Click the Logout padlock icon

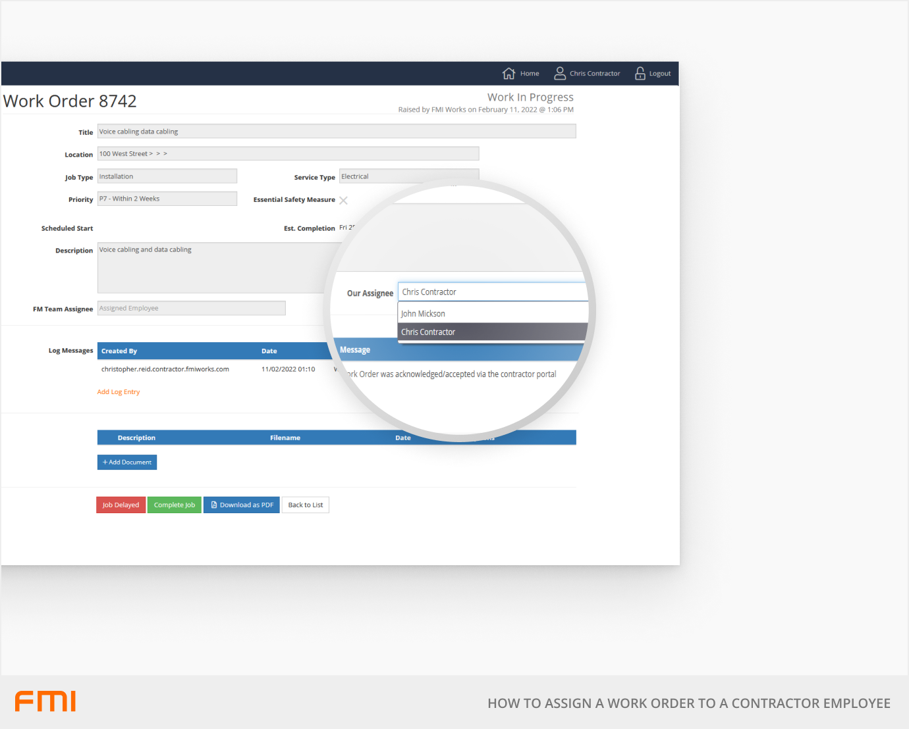[x=640, y=73]
